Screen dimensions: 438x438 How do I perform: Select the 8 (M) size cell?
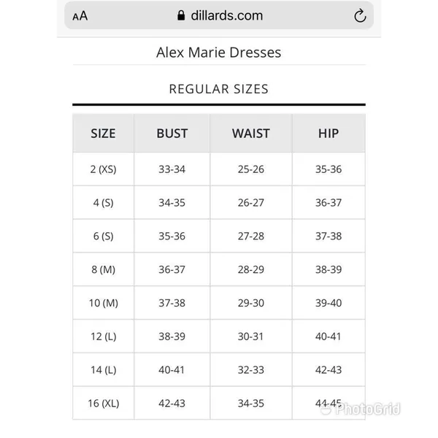point(103,269)
